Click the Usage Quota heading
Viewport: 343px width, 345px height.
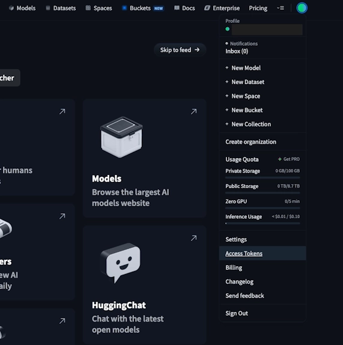click(x=242, y=159)
